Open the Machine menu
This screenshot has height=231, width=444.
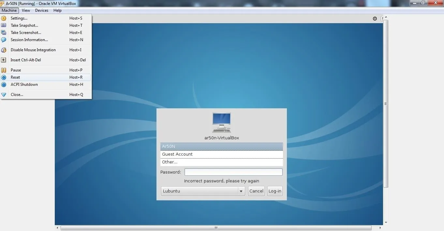pos(9,10)
